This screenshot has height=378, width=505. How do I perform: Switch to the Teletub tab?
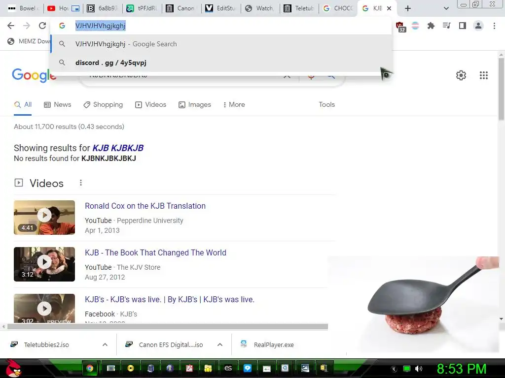click(299, 8)
